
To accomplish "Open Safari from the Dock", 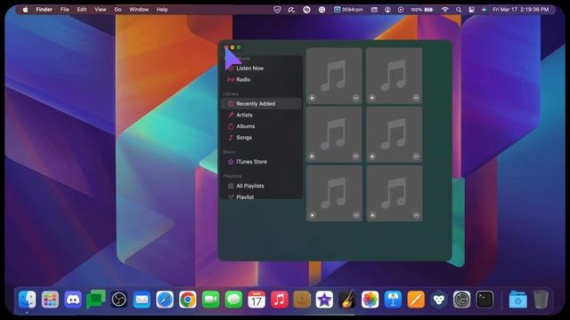I will tap(165, 300).
